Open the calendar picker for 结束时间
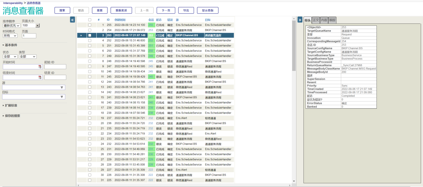 (40, 77)
